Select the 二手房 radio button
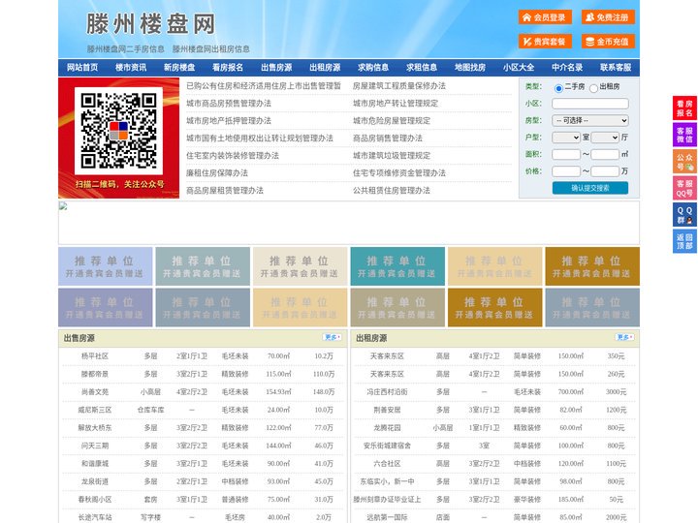698x523 pixels. point(558,88)
